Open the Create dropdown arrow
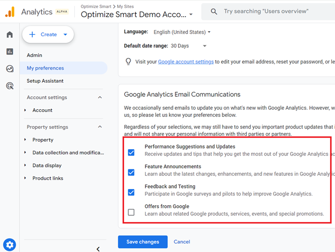The height and width of the screenshot is (252, 335). click(x=65, y=34)
